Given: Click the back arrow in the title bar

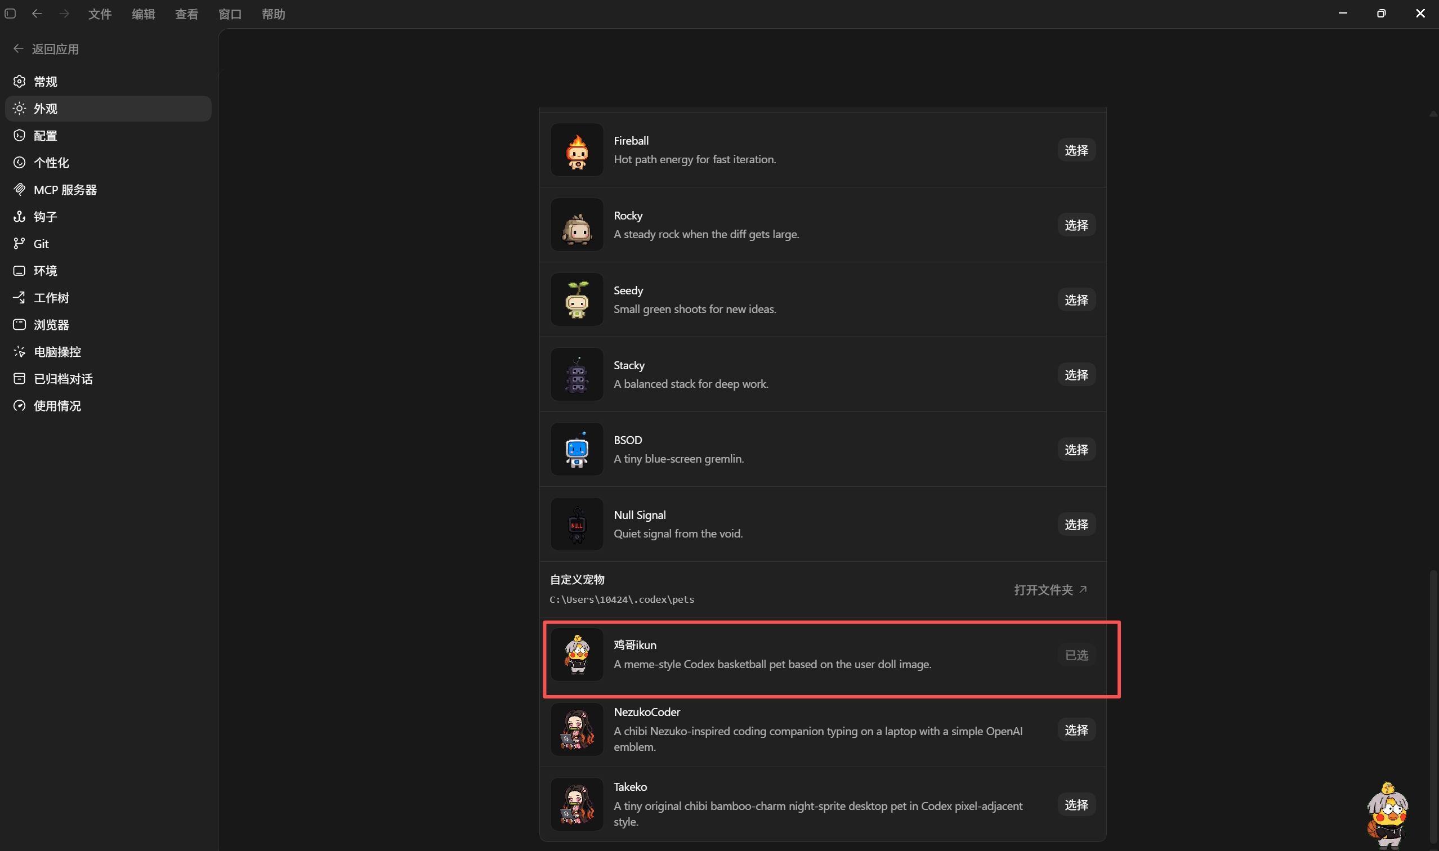Looking at the screenshot, I should coord(37,14).
